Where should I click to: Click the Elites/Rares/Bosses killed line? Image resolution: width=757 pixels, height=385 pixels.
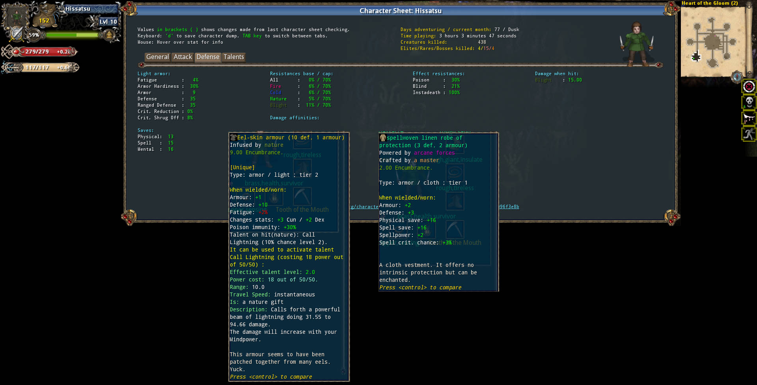pos(447,48)
